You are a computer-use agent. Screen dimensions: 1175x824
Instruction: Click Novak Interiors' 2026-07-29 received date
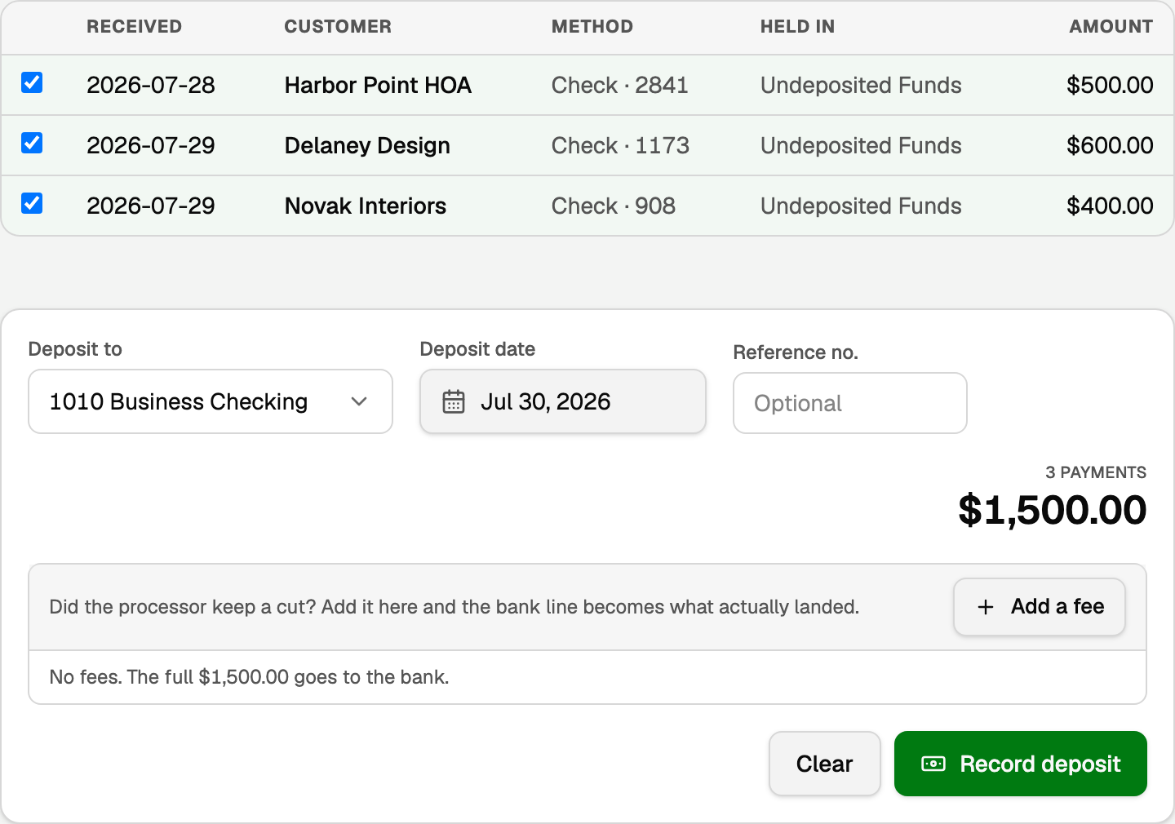click(151, 206)
